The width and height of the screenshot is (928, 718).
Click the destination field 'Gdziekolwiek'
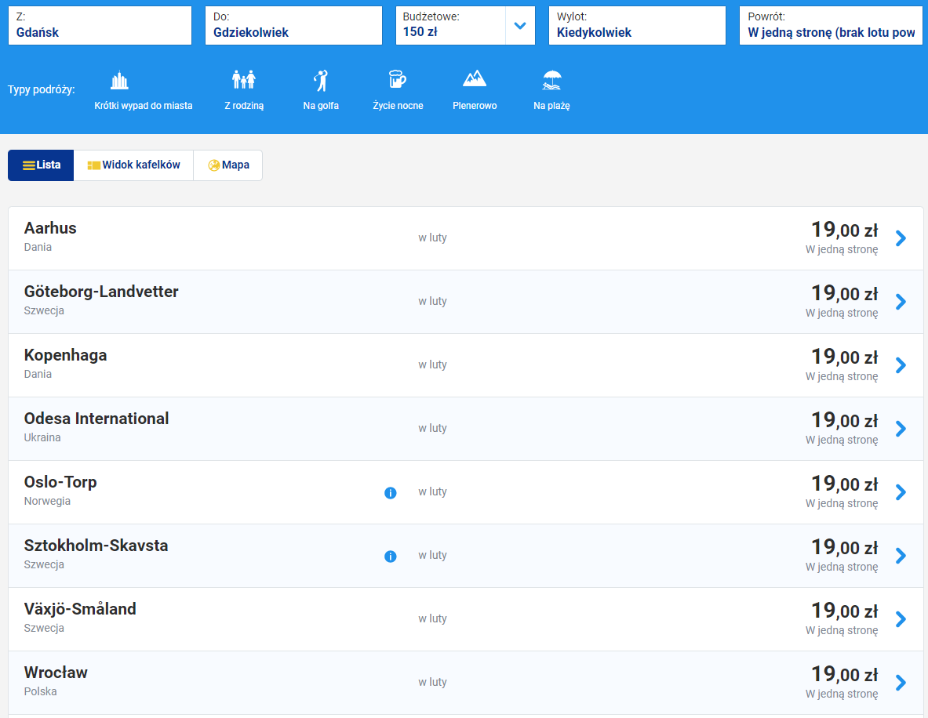293,26
